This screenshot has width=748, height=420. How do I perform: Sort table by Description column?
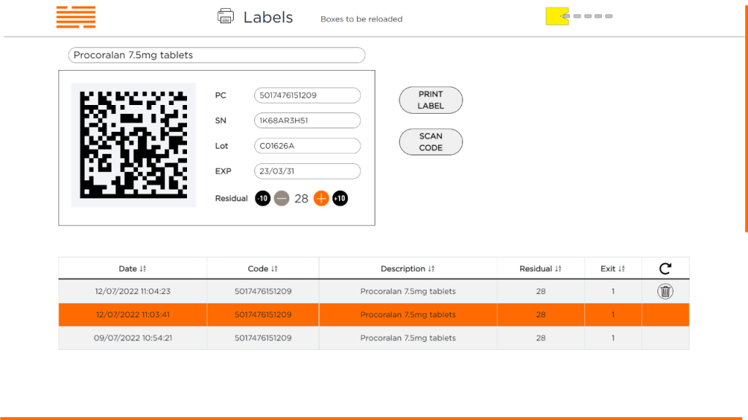click(408, 268)
